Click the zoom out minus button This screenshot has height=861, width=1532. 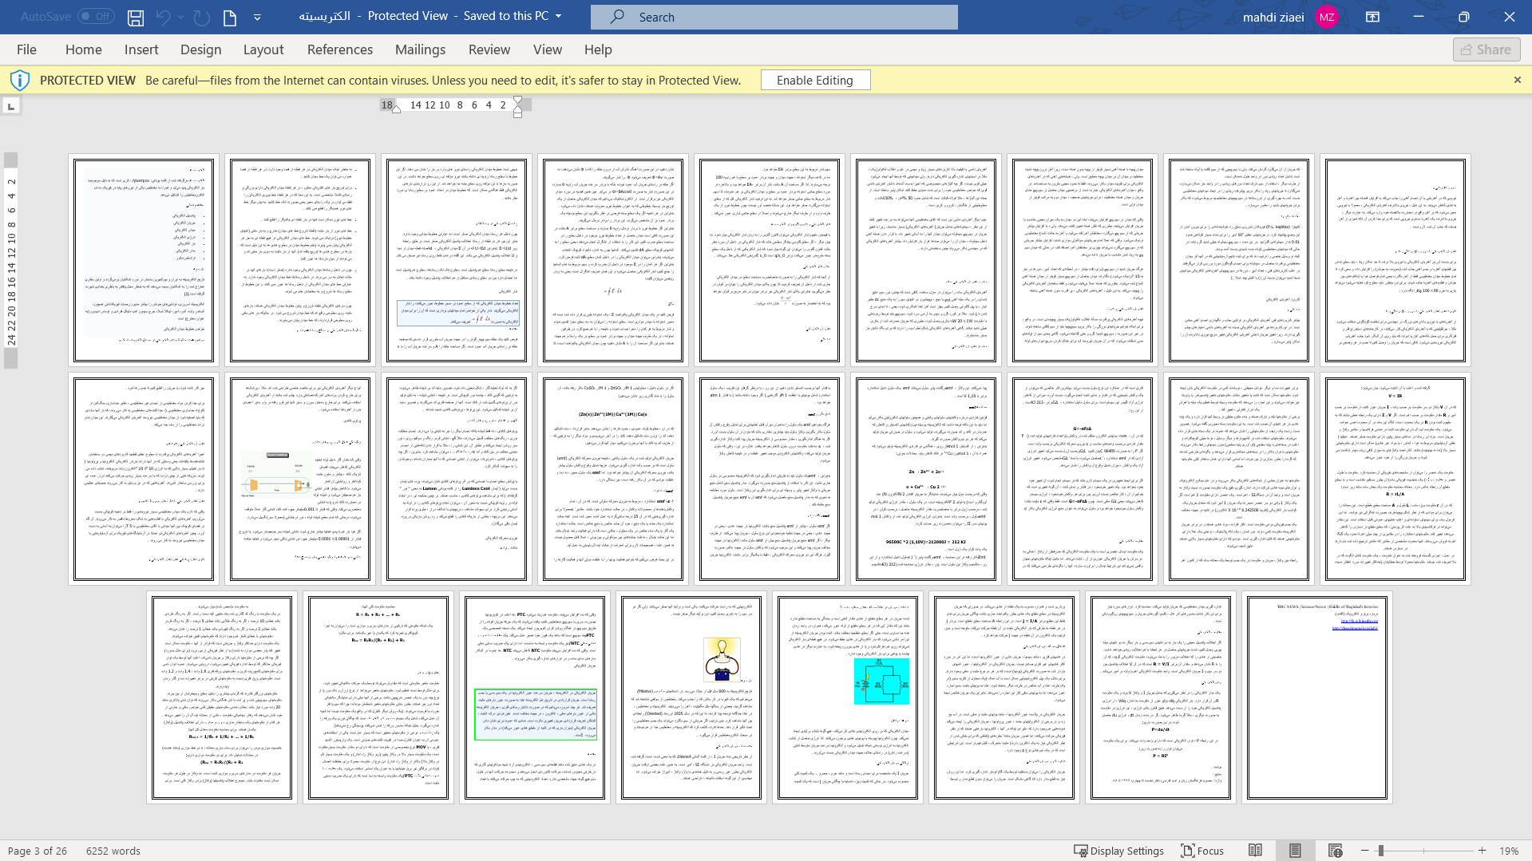1364,851
